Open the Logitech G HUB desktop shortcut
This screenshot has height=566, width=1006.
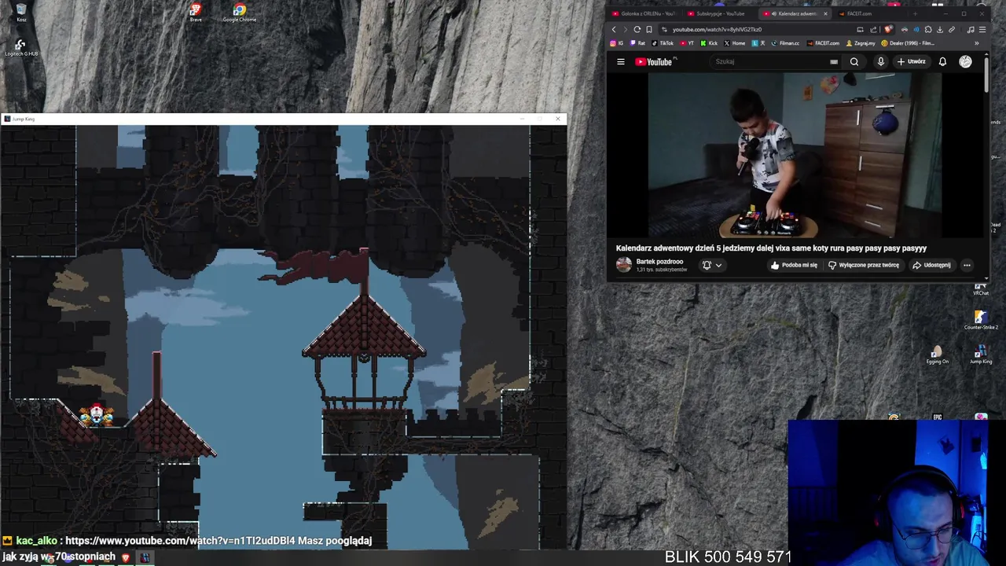[x=21, y=48]
